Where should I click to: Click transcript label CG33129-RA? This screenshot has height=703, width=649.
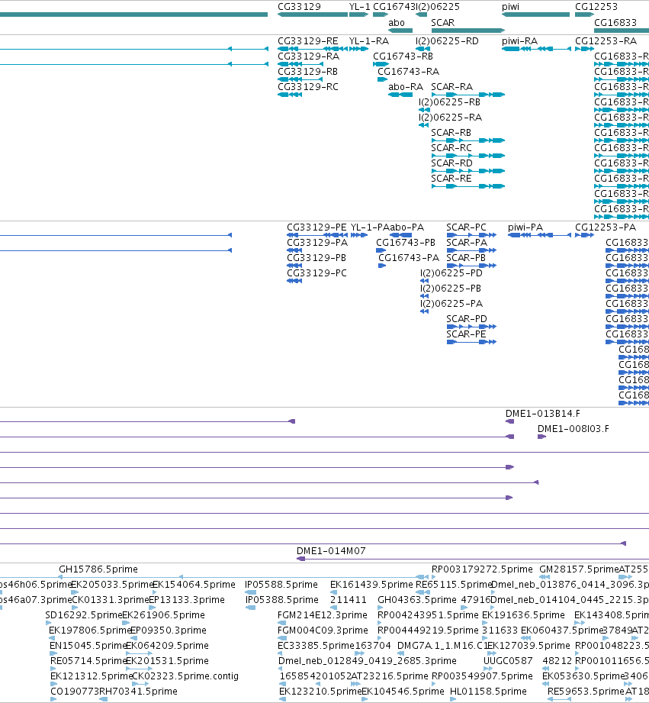click(x=308, y=56)
